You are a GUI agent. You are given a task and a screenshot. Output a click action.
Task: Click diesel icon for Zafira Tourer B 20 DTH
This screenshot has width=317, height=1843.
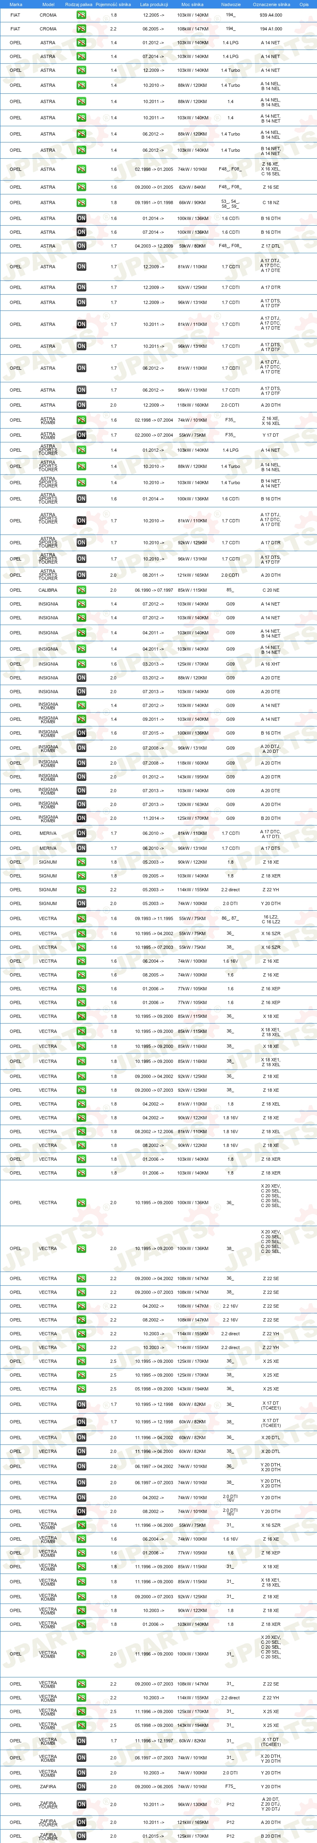pos(81,1836)
